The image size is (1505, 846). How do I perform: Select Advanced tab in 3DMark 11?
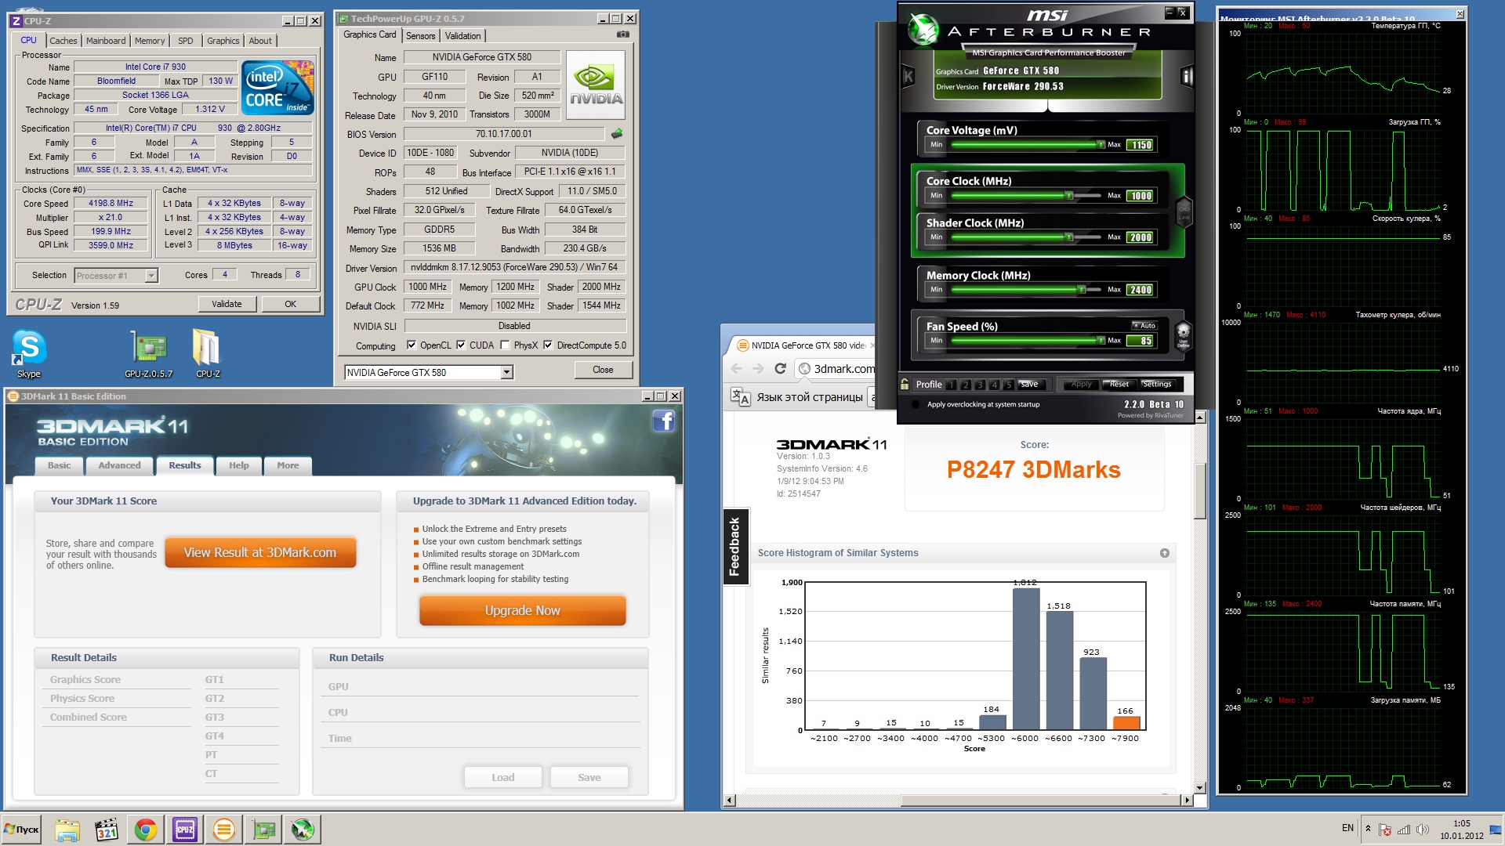(119, 465)
